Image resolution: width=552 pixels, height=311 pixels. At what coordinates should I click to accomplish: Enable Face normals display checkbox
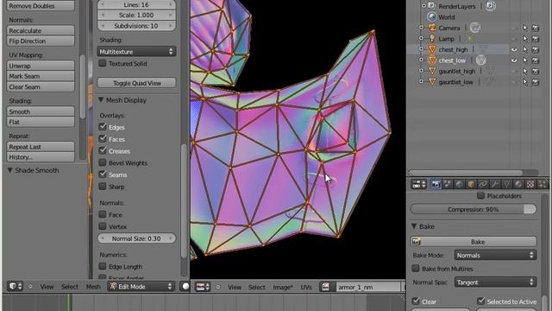click(103, 214)
